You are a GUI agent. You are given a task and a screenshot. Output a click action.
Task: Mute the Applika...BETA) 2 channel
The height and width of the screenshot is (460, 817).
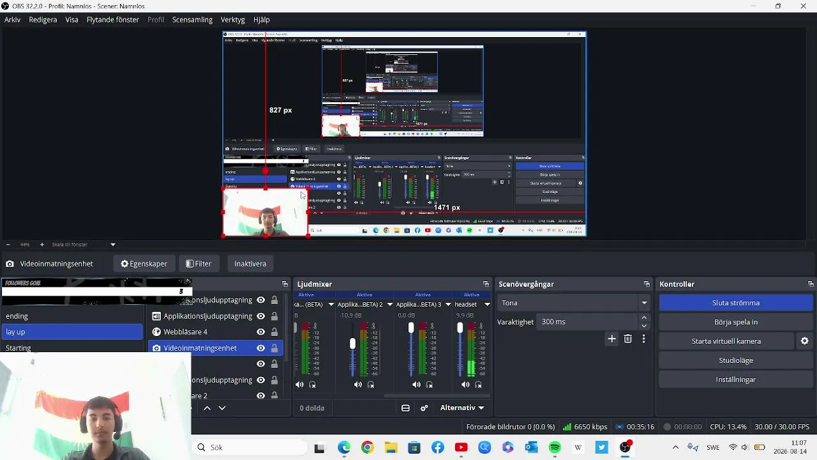pos(358,385)
